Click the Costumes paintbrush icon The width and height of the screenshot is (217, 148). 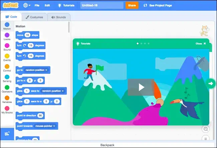pyautogui.click(x=27, y=17)
